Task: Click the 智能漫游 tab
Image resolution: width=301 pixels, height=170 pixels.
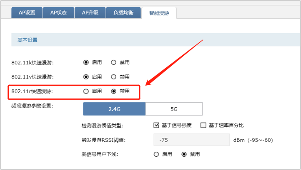Action: pos(158,13)
